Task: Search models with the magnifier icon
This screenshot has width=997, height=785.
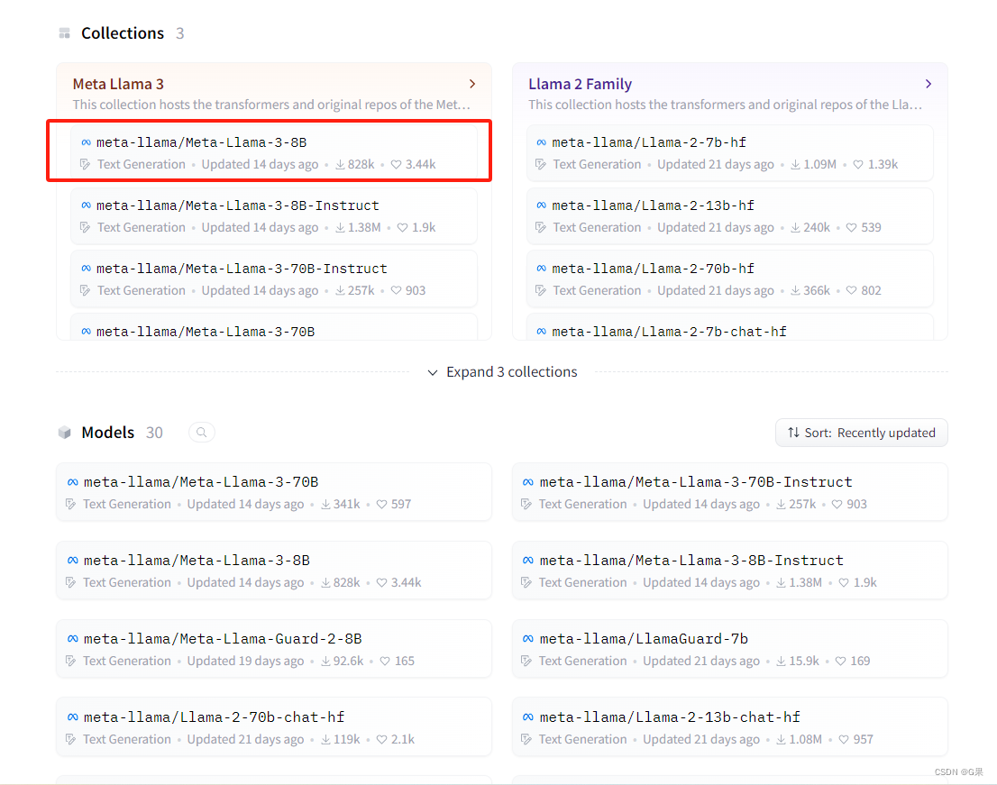Action: [202, 433]
